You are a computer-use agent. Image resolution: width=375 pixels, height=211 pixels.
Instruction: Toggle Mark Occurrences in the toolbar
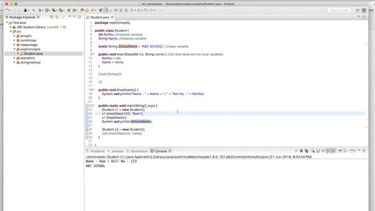(x=106, y=11)
